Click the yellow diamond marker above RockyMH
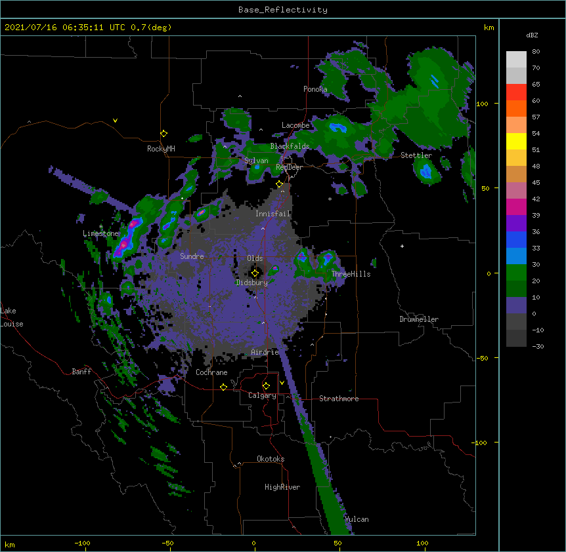The height and width of the screenshot is (552, 566). [x=163, y=134]
